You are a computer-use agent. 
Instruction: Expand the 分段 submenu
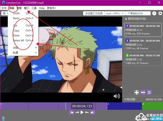pos(23,48)
